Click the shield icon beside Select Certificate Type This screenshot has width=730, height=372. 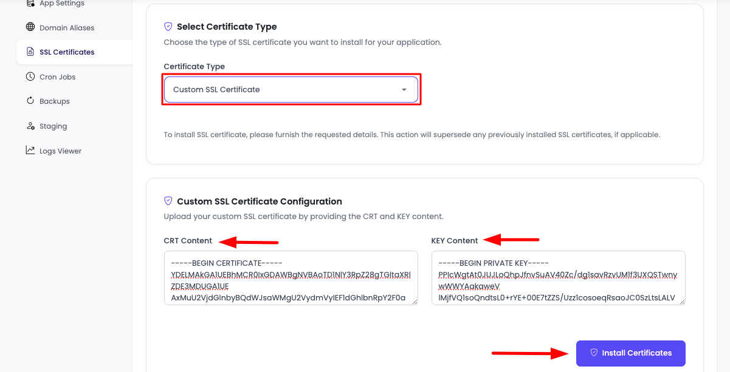(x=167, y=26)
